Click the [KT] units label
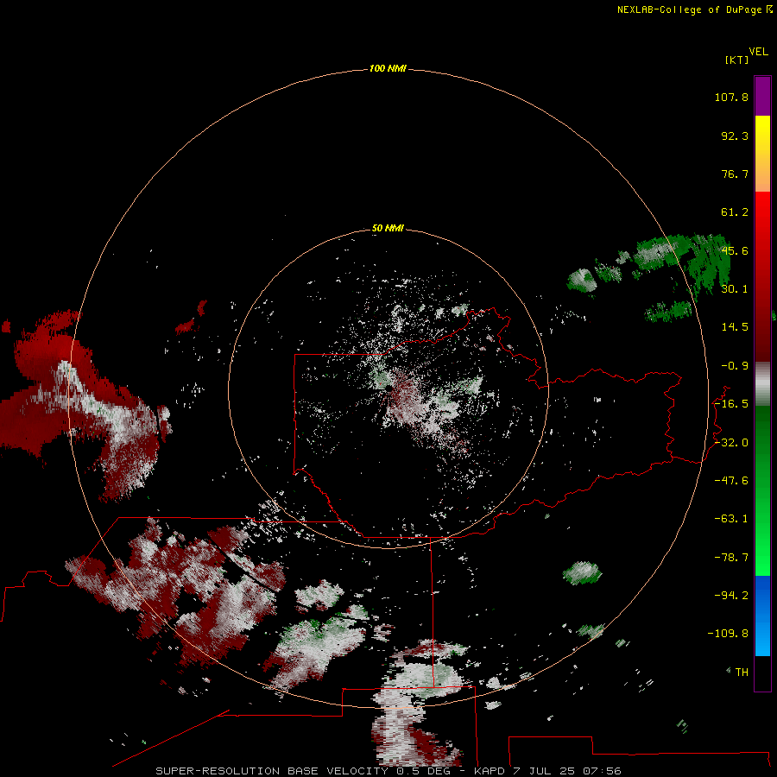The width and height of the screenshot is (777, 777). pos(737,60)
